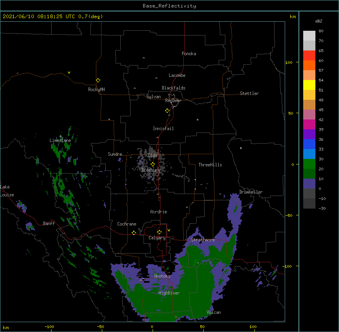This screenshot has width=339, height=332.
Task: Click the Cochrane town label
Action: [x=127, y=224]
